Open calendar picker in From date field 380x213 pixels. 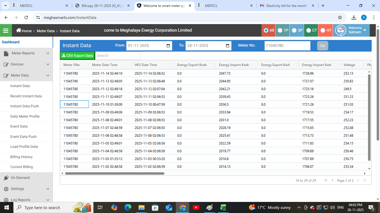tap(168, 46)
